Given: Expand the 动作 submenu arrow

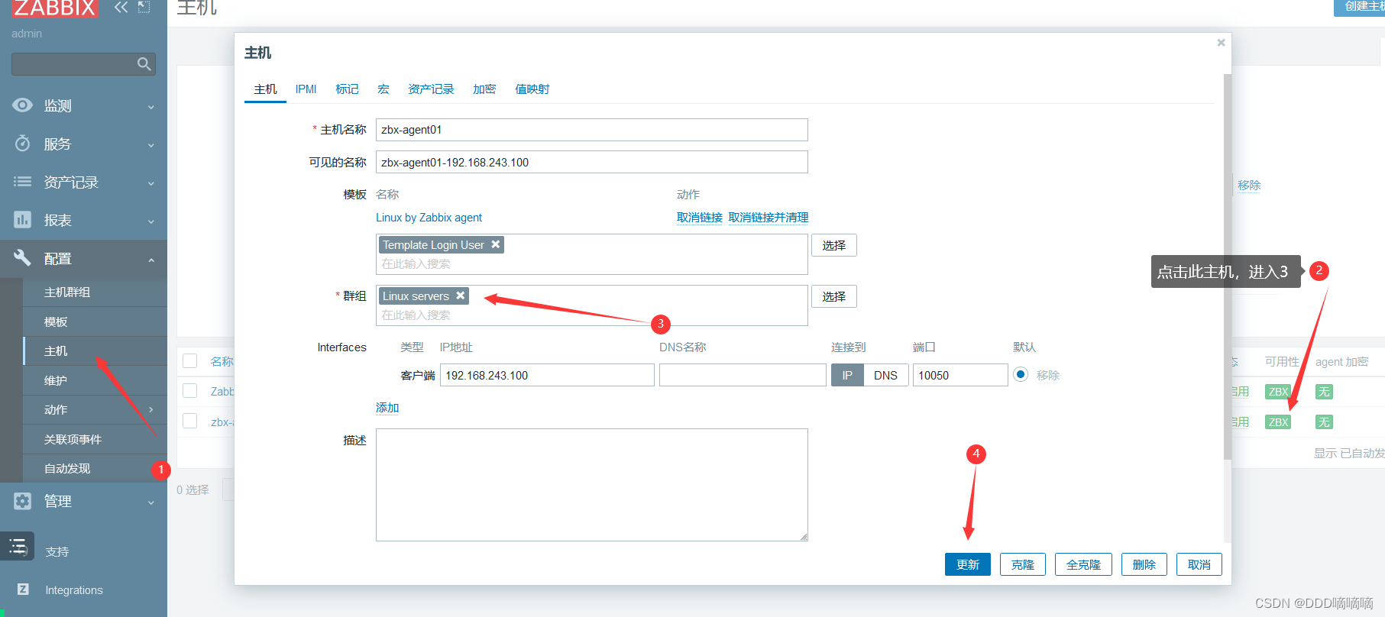Looking at the screenshot, I should tap(151, 410).
